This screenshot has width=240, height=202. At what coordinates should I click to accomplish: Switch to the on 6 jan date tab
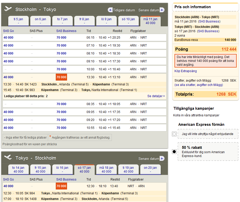coord(40,21)
